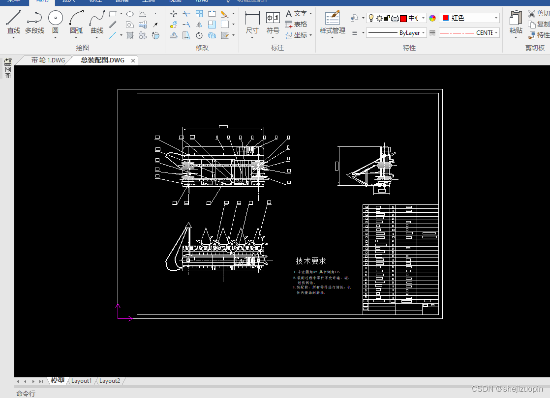Select the 总装配图.DWG document tab
This screenshot has width=550, height=398.
coord(102,60)
